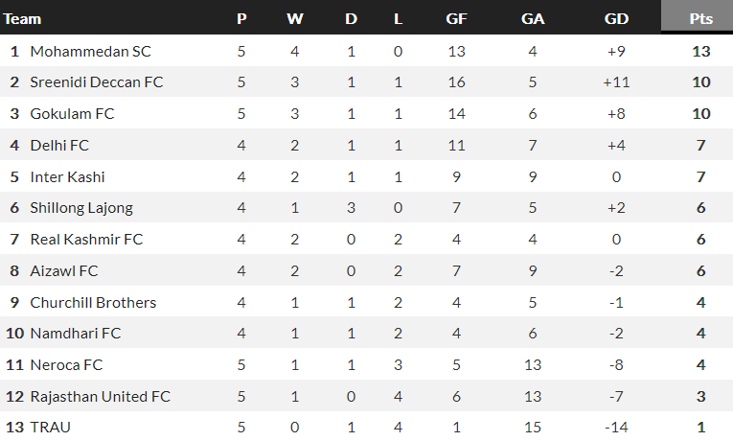This screenshot has height=441, width=733.
Task: Click the P column header
Action: click(241, 18)
